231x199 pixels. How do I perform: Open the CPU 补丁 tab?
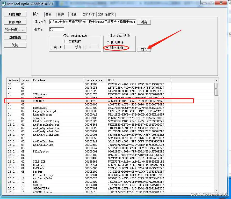coord(88,14)
